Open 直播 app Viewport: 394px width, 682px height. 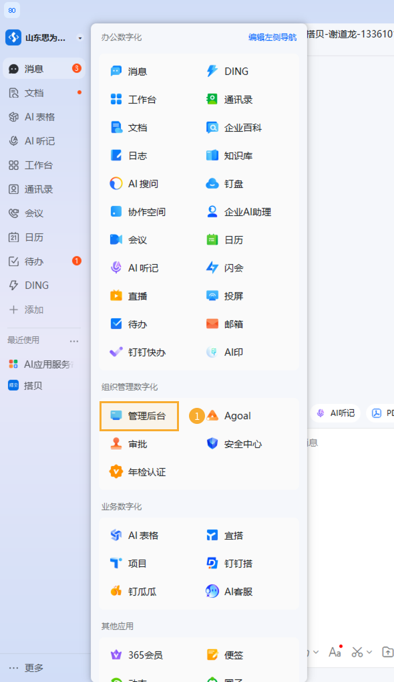coord(129,297)
